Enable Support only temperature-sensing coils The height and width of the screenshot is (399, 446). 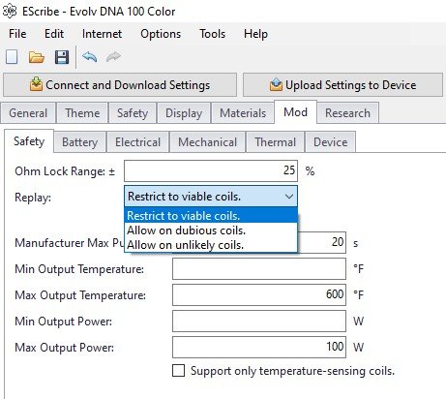tap(179, 371)
